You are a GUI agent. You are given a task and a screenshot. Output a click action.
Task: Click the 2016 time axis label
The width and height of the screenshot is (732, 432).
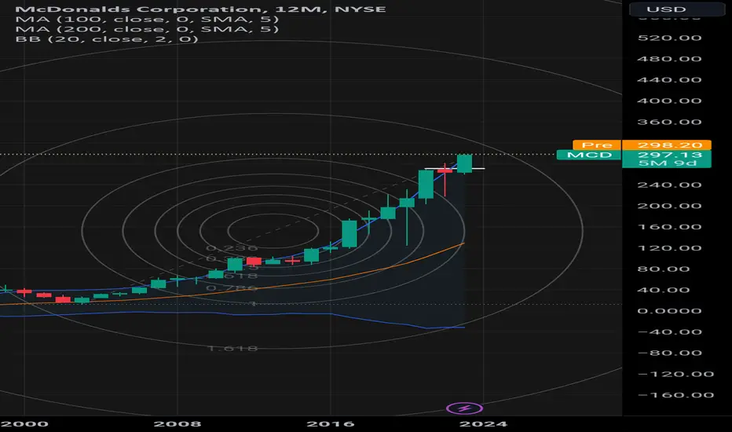pos(331,424)
